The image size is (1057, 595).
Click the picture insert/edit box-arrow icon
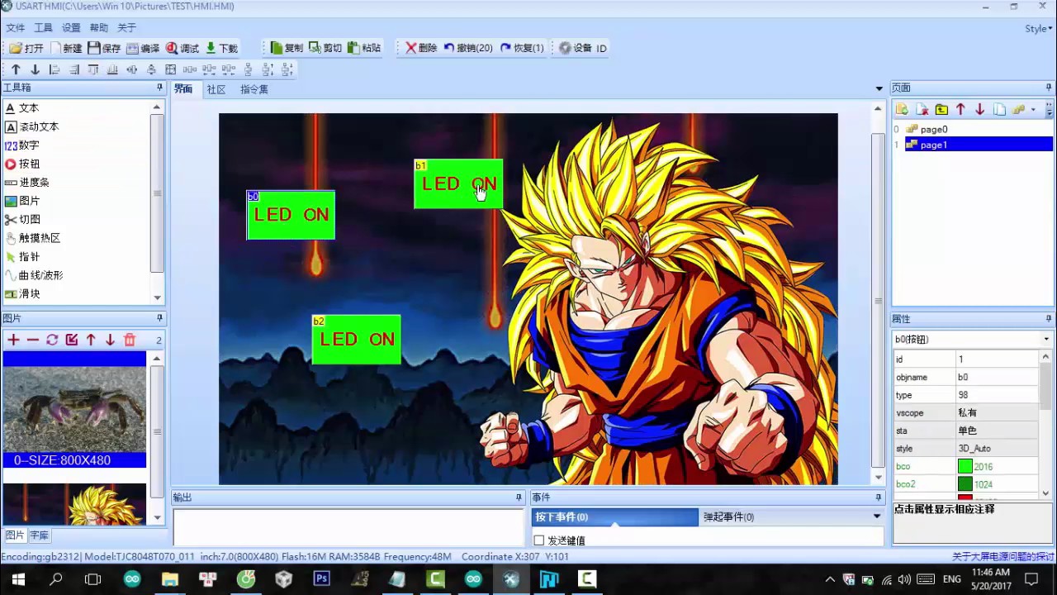tap(71, 340)
